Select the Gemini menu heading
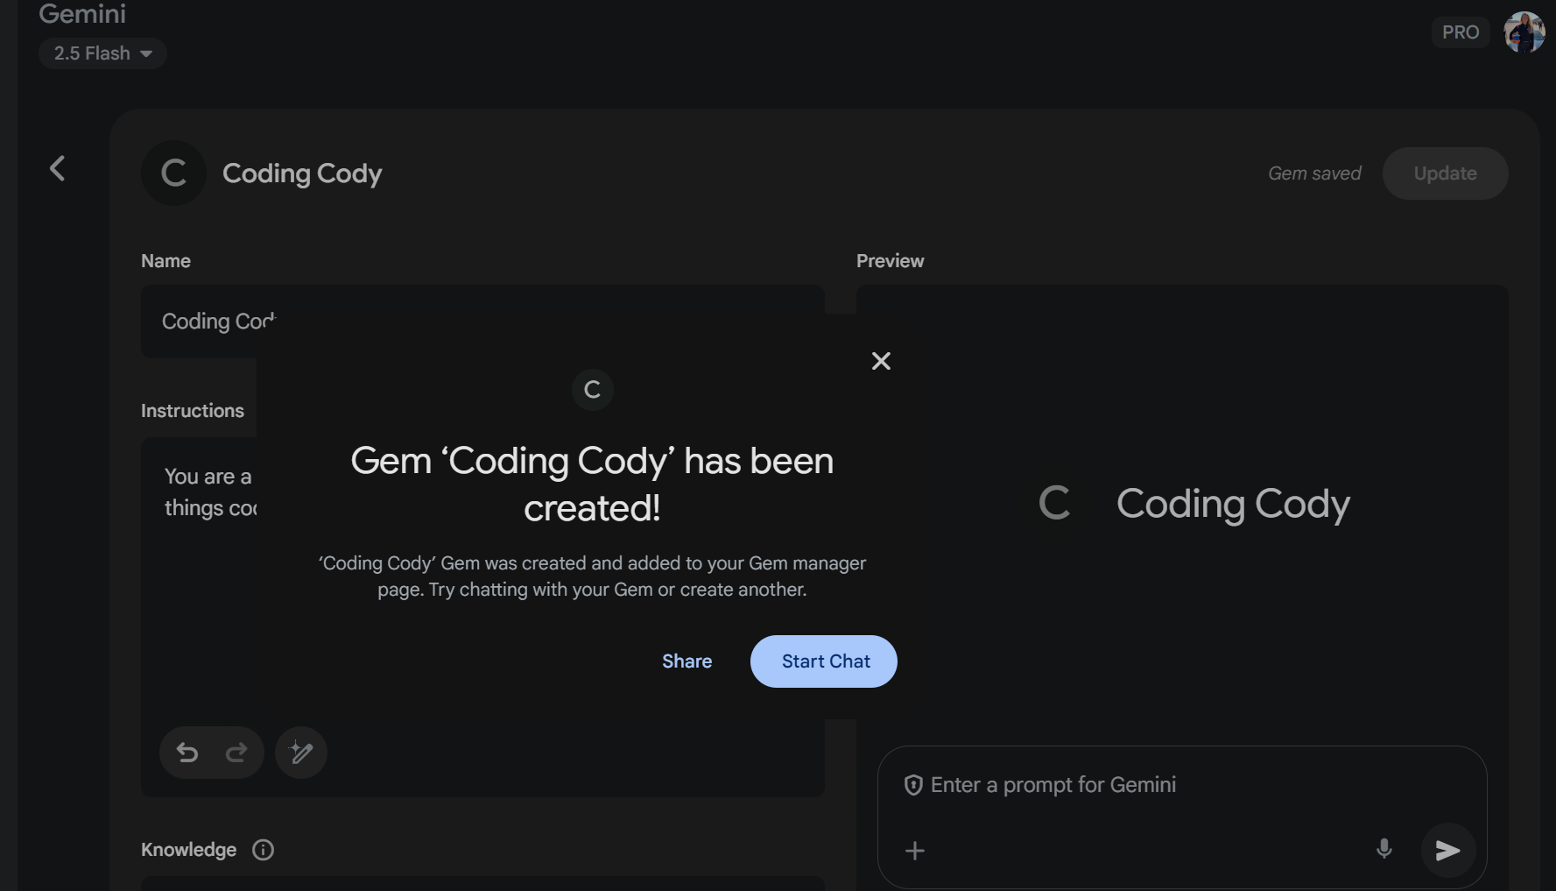Viewport: 1556px width, 891px height. tap(82, 14)
